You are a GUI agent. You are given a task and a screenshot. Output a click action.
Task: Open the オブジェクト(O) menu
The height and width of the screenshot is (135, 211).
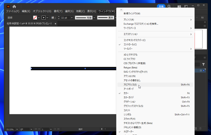[42, 11]
